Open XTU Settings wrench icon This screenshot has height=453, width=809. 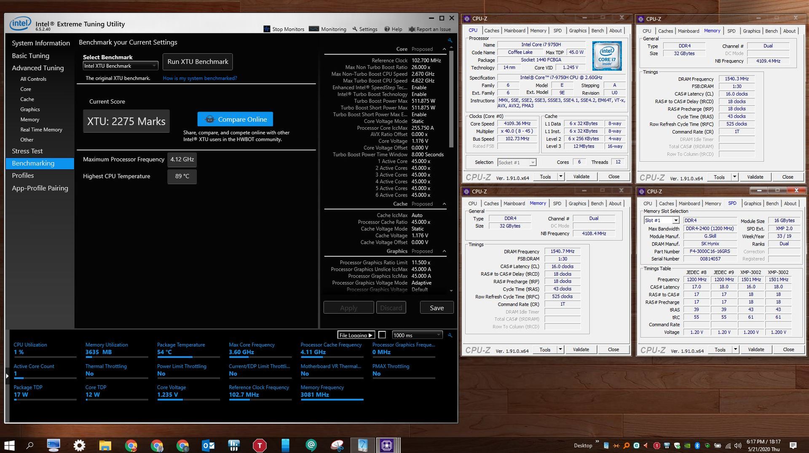click(x=355, y=29)
